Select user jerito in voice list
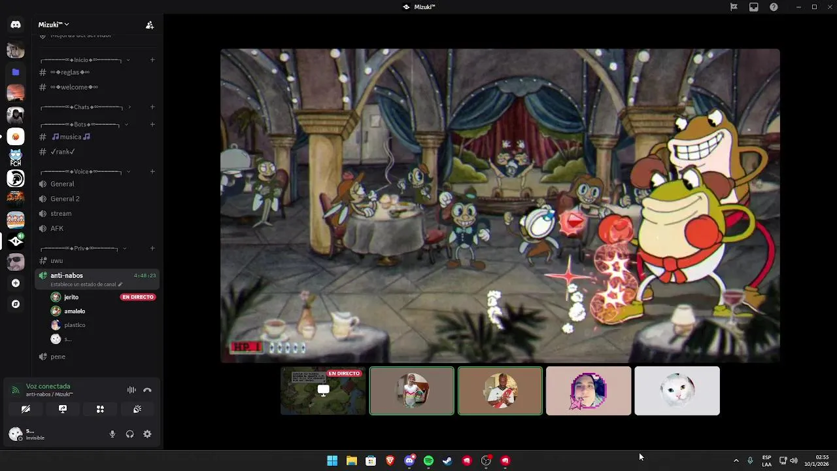Image resolution: width=837 pixels, height=471 pixels. click(103, 297)
